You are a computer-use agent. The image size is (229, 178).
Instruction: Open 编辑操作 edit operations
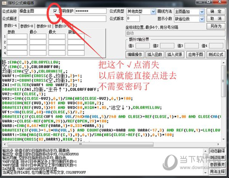(x=135, y=54)
